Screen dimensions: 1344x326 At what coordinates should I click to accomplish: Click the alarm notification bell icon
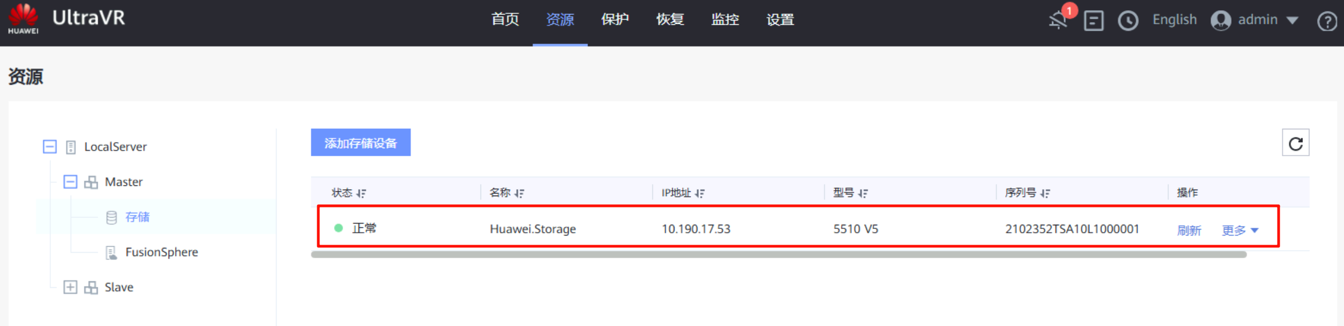point(1058,20)
